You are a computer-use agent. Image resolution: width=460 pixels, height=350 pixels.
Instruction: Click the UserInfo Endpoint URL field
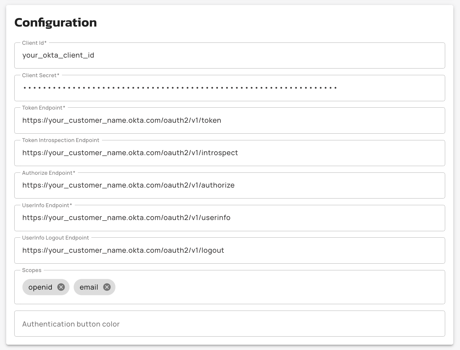[229, 218]
